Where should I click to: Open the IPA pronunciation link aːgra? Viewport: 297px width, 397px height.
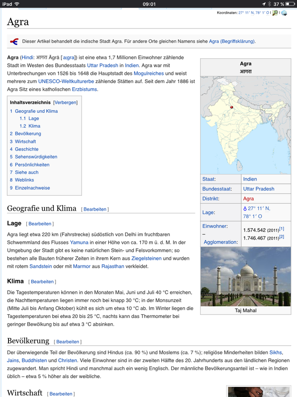click(x=68, y=57)
